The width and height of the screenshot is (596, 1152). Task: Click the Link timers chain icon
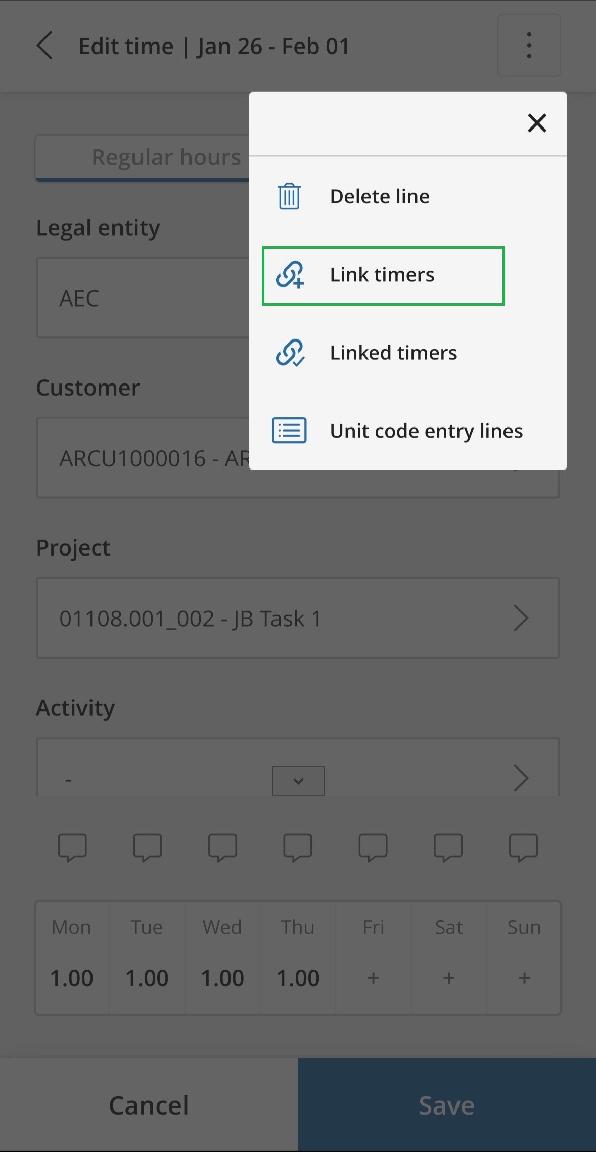[x=290, y=275]
